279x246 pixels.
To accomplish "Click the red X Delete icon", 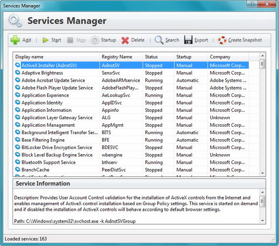I will pos(125,40).
